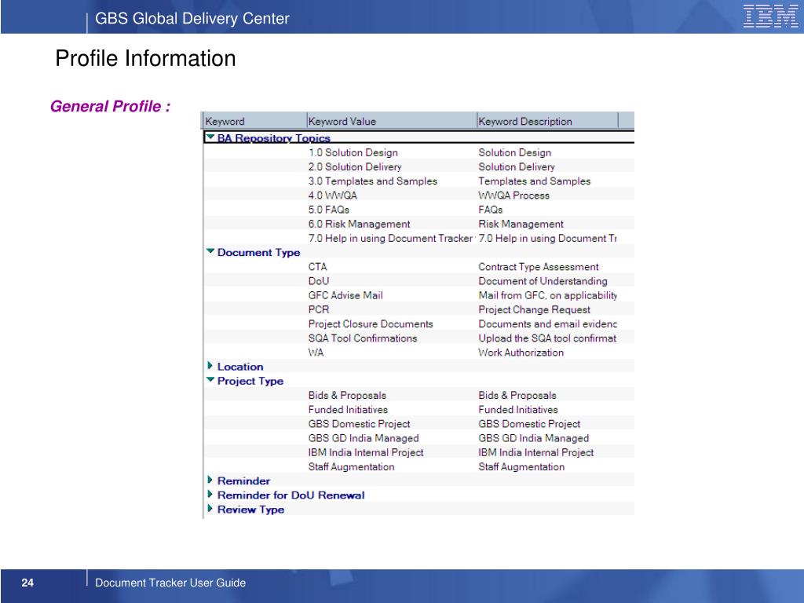Select the GFC Advise Mail value
The image size is (804, 603).
click(x=345, y=295)
